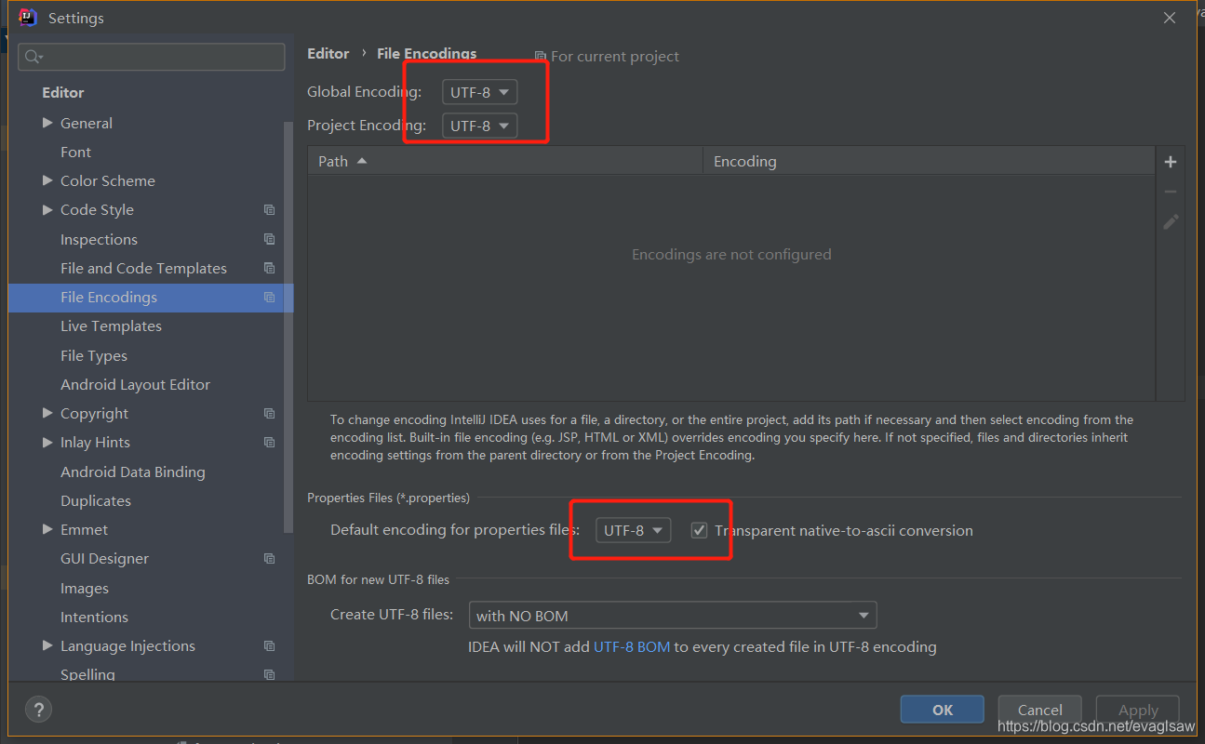Click Editor in the breadcrumb
Screen dimensions: 1205x744
click(x=328, y=54)
